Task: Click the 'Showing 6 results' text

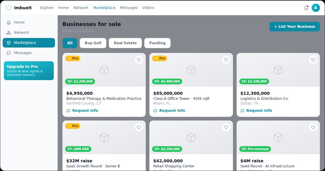Action: (x=78, y=31)
